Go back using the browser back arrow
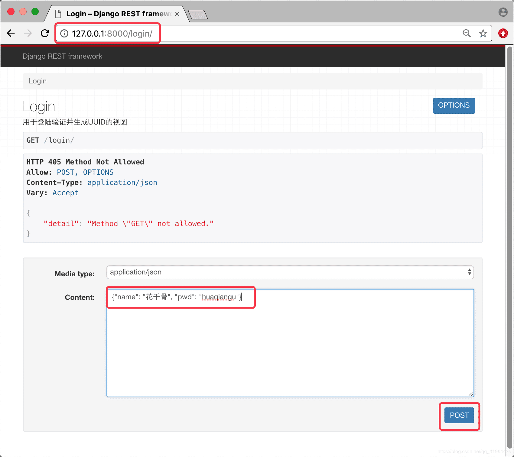This screenshot has height=457, width=514. pyautogui.click(x=11, y=33)
